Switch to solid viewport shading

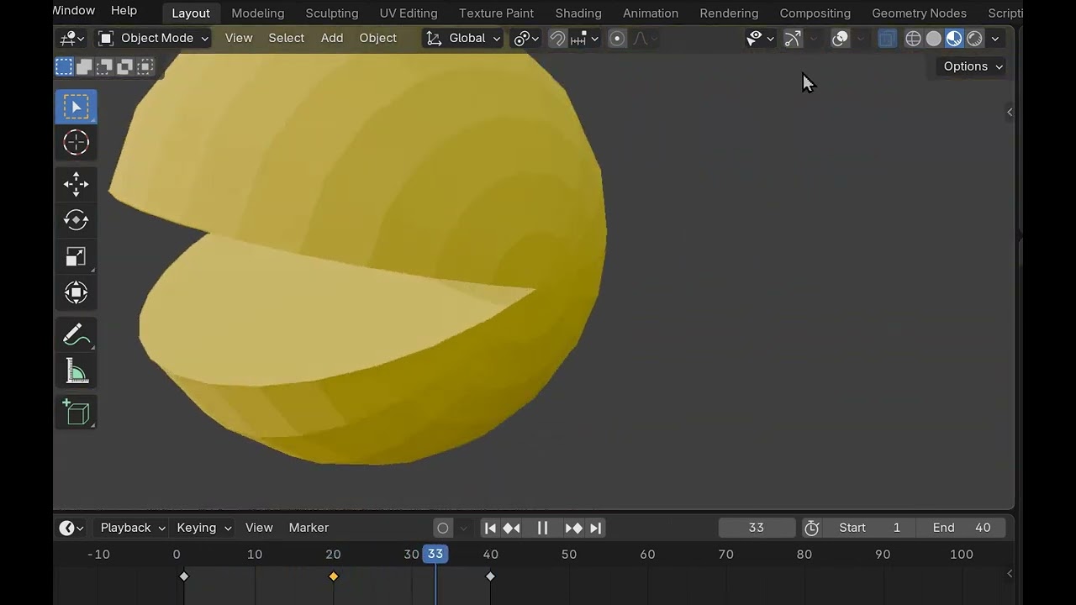tap(933, 38)
